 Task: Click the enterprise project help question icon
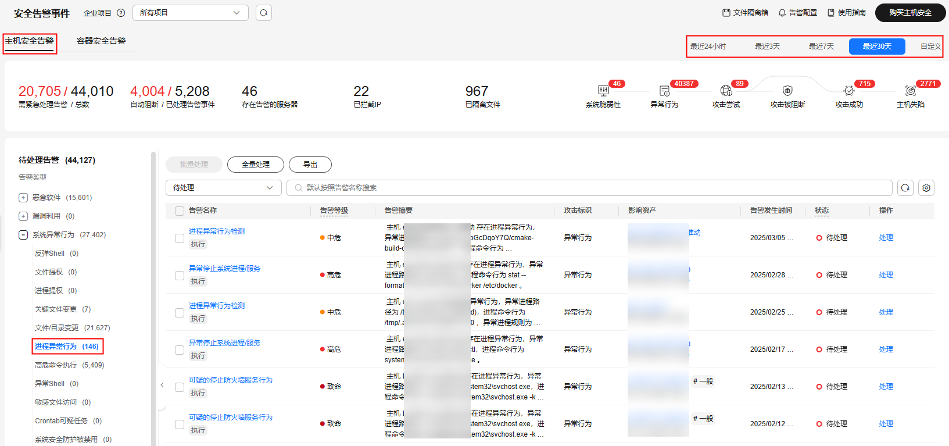(x=121, y=13)
